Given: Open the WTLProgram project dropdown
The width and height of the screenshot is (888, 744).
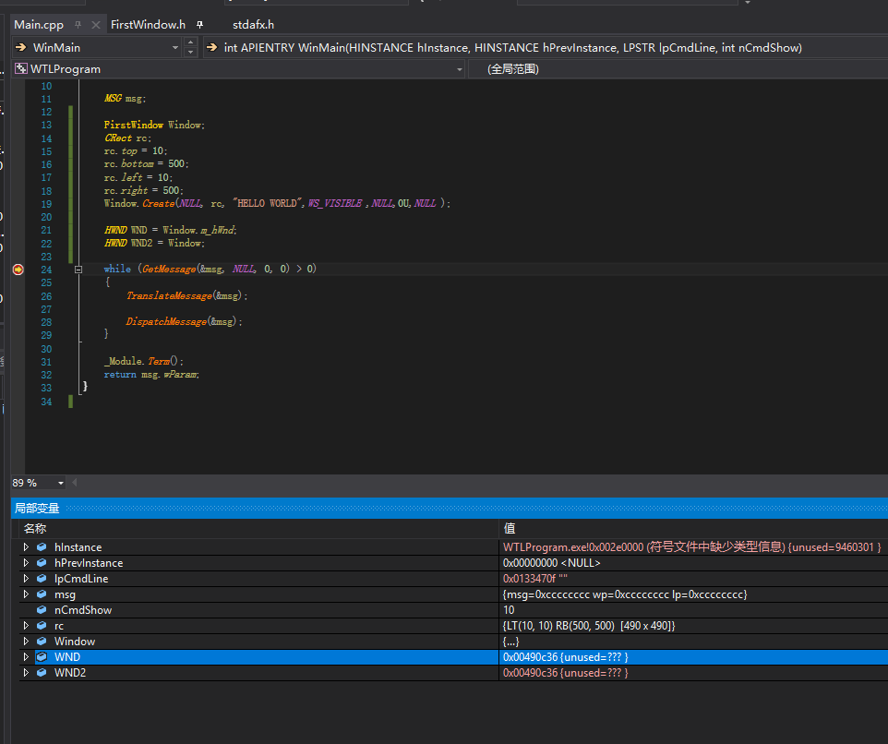Looking at the screenshot, I should (460, 69).
